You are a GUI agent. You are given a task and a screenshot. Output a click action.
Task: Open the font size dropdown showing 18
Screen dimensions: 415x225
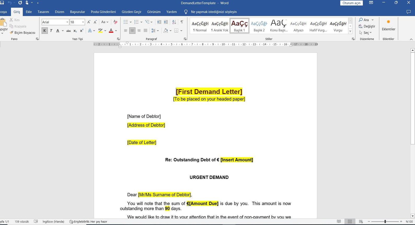point(83,22)
